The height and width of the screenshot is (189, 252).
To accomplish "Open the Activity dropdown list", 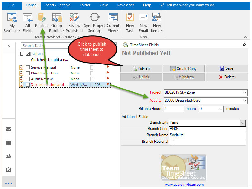I will point(245,101).
